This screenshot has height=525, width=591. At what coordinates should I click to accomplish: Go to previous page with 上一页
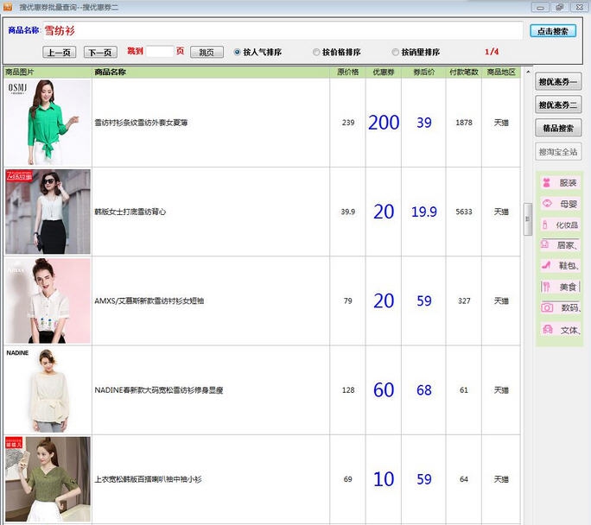pos(59,52)
